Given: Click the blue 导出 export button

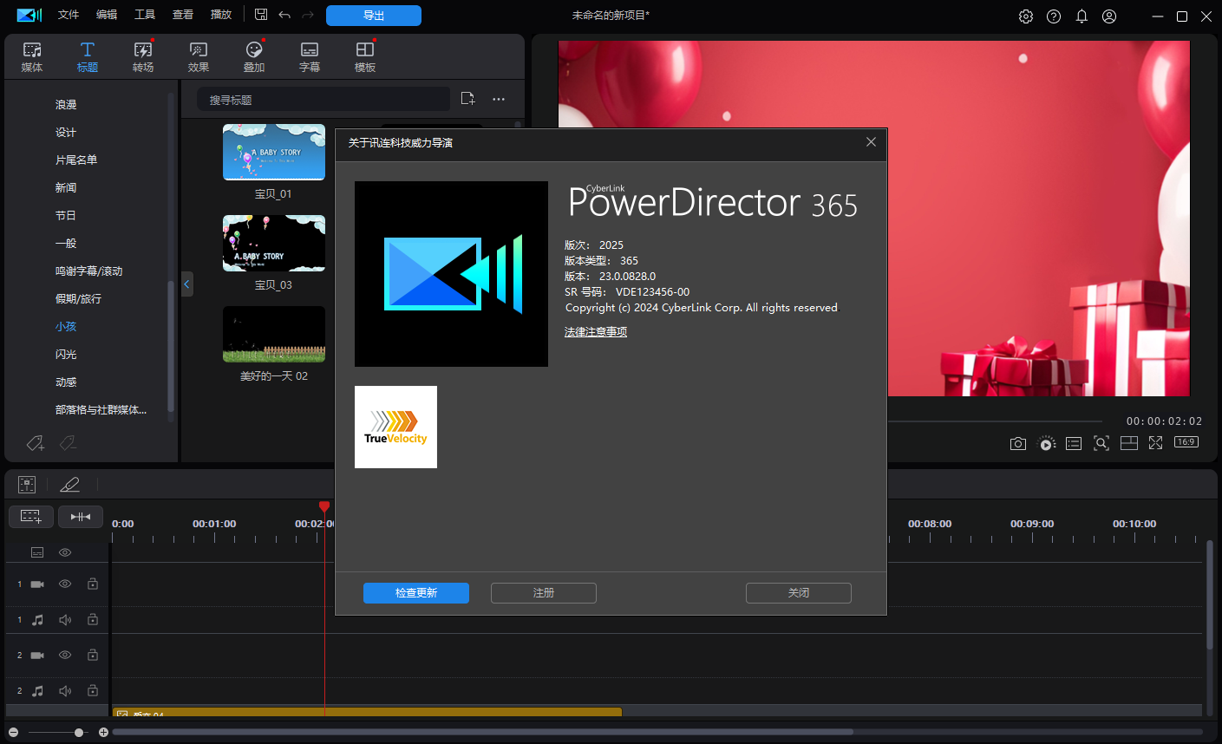Looking at the screenshot, I should point(374,16).
